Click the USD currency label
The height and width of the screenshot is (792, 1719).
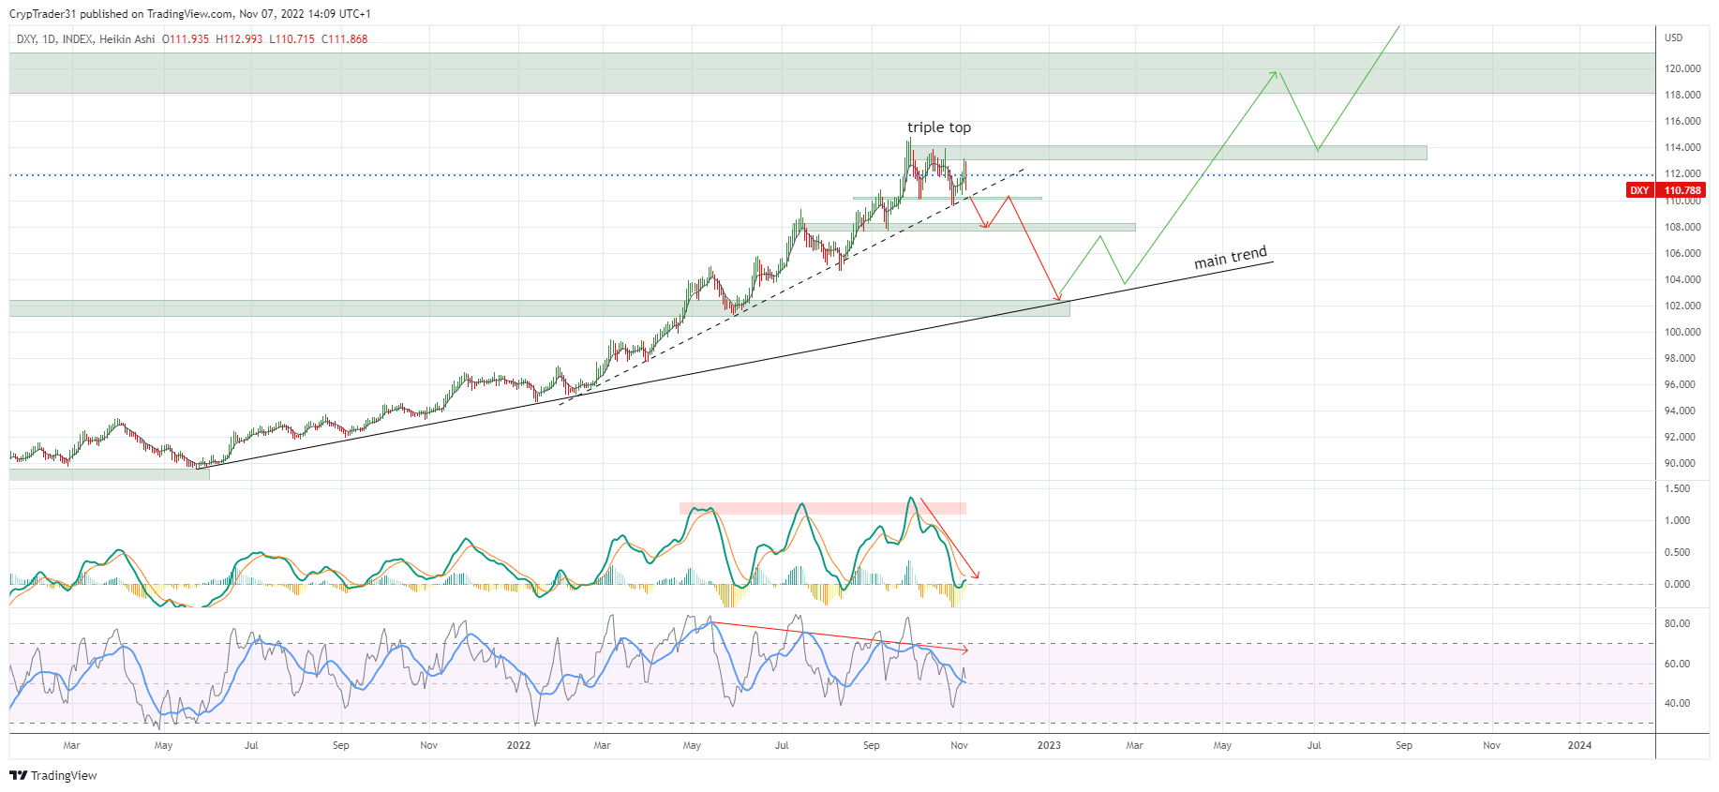click(1673, 37)
